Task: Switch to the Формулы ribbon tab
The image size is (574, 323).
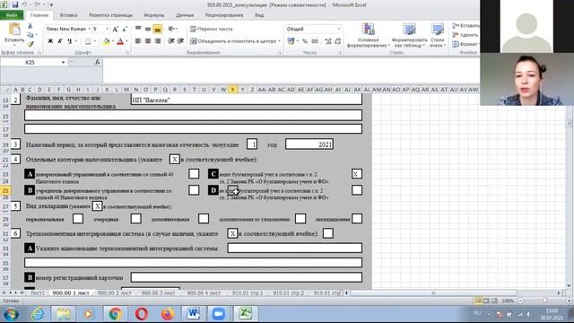Action: (x=153, y=15)
